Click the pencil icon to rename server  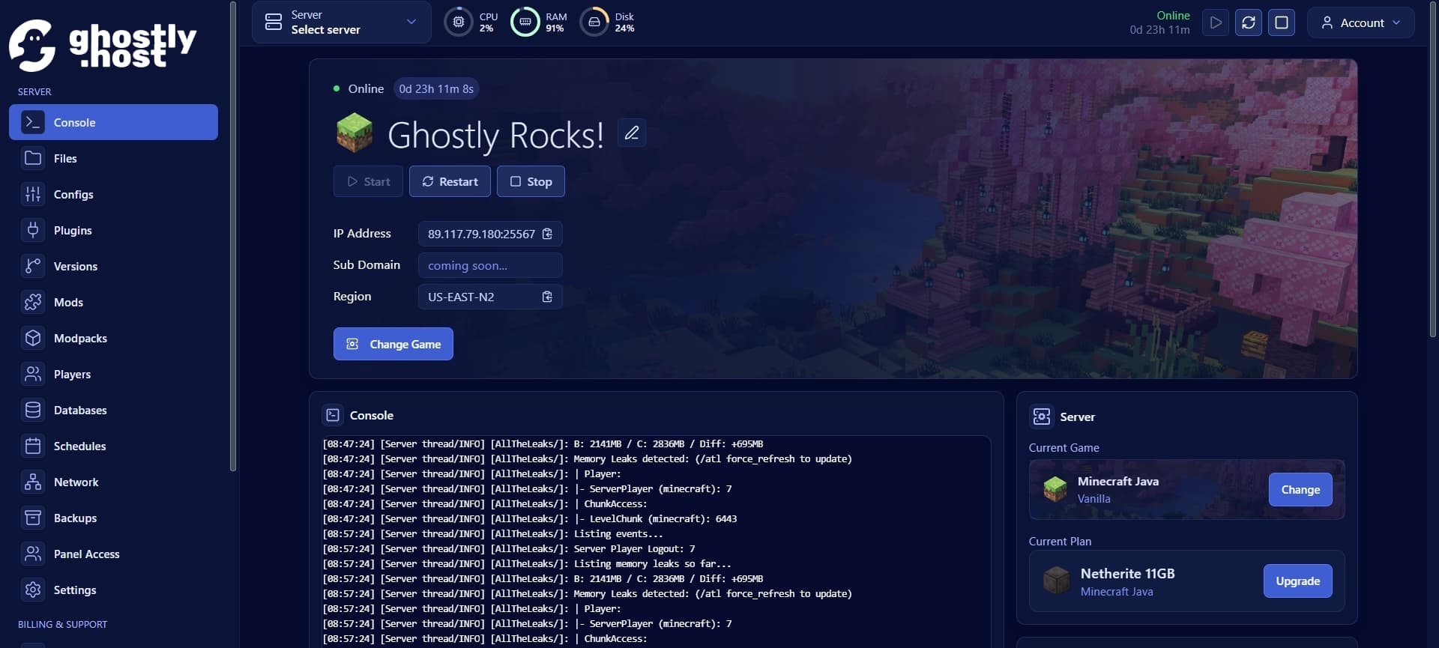(x=632, y=133)
